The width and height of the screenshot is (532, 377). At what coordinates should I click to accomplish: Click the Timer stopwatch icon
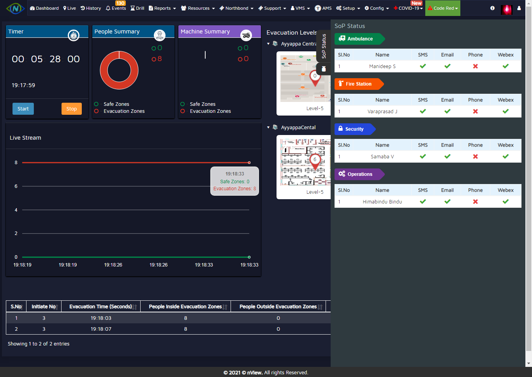[74, 35]
